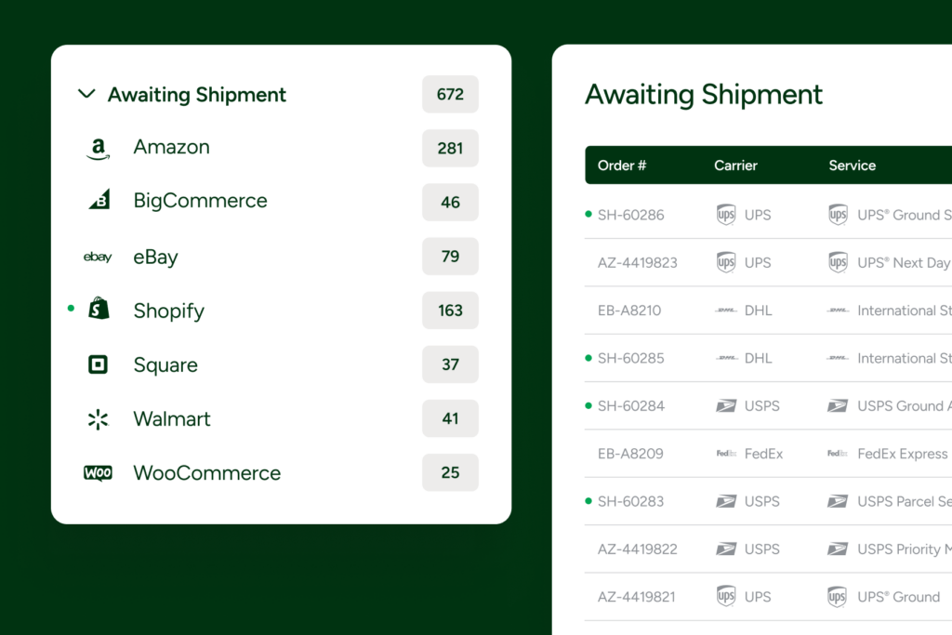Viewport: 952px width, 635px height.
Task: Sort by the Order # column header
Action: tap(622, 165)
